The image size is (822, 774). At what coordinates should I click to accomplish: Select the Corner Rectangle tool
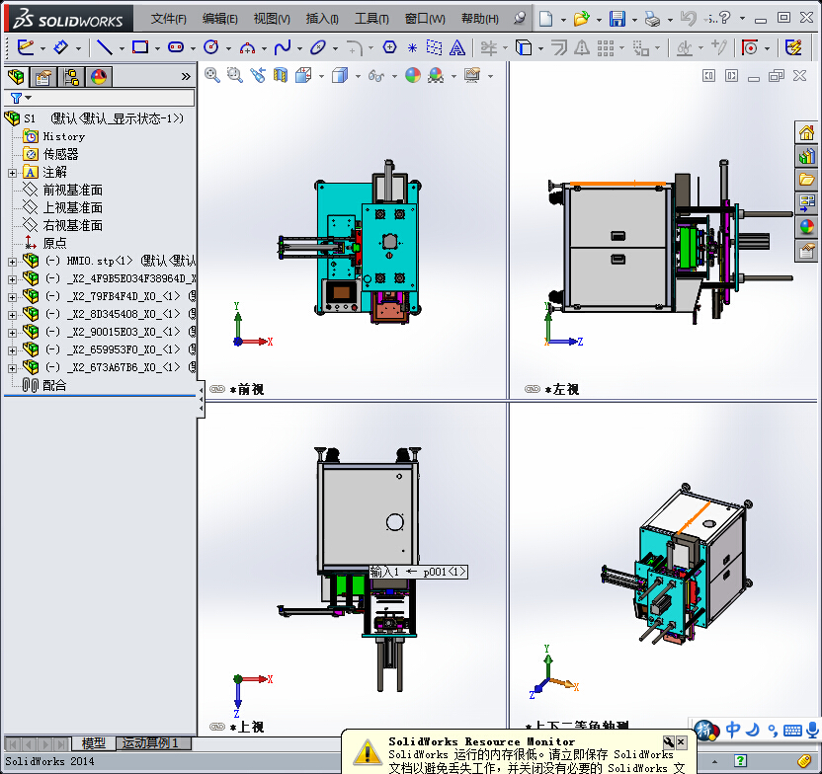click(140, 47)
